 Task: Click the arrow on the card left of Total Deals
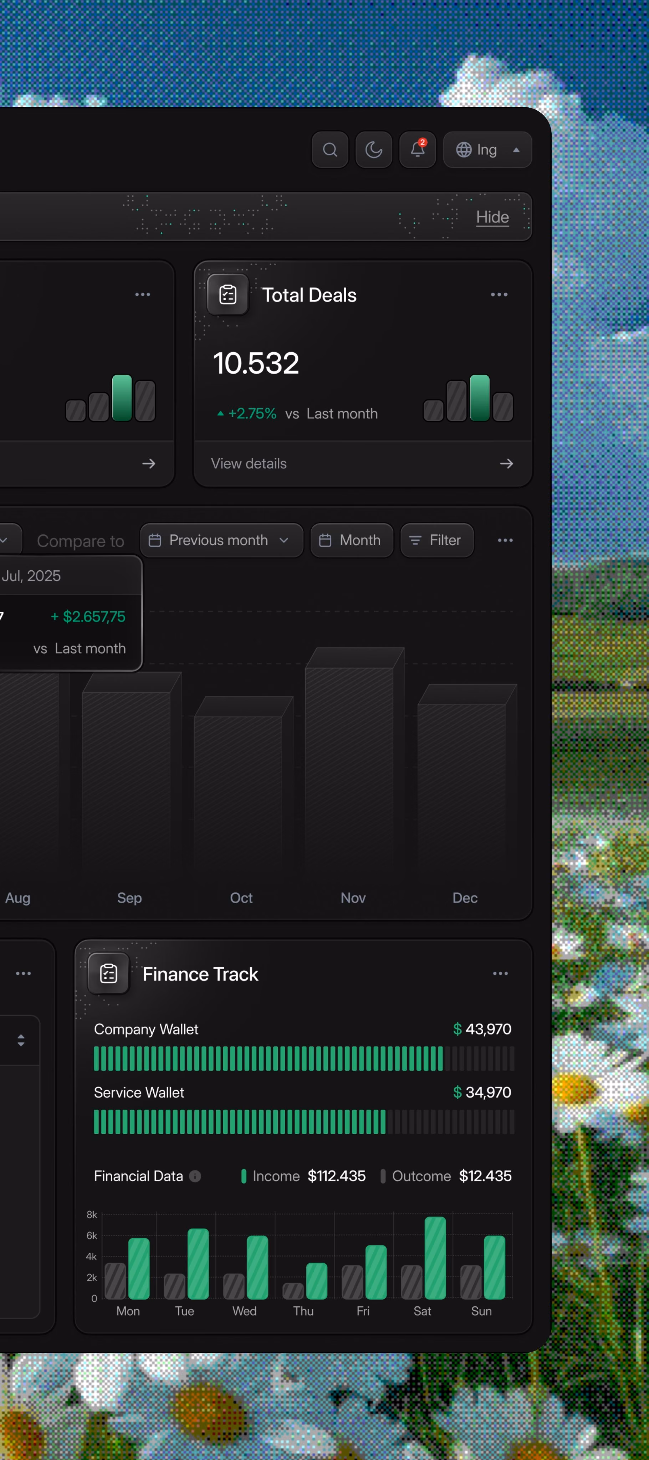coord(148,464)
